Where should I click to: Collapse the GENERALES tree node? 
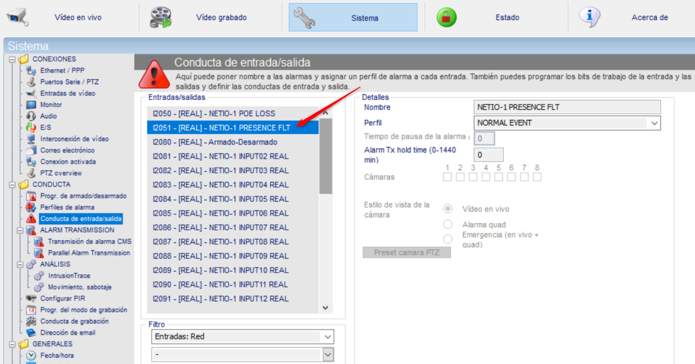pyautogui.click(x=12, y=344)
